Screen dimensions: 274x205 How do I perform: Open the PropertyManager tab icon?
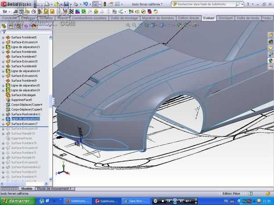point(11,26)
